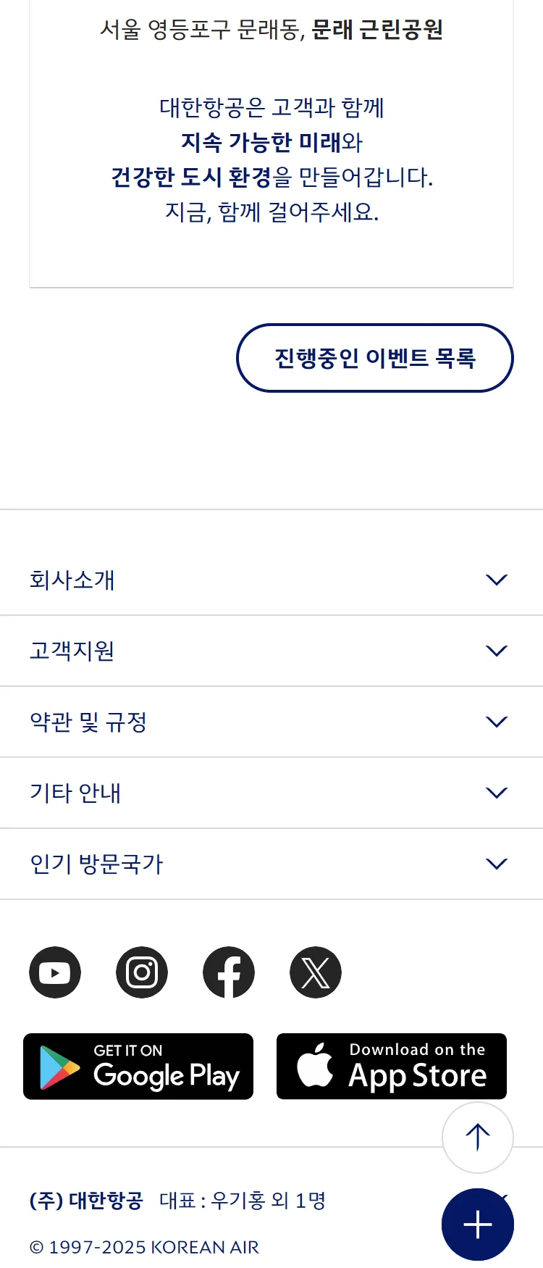Click 진행중인 이벤트 목록 button
The image size is (543, 1268).
(375, 358)
